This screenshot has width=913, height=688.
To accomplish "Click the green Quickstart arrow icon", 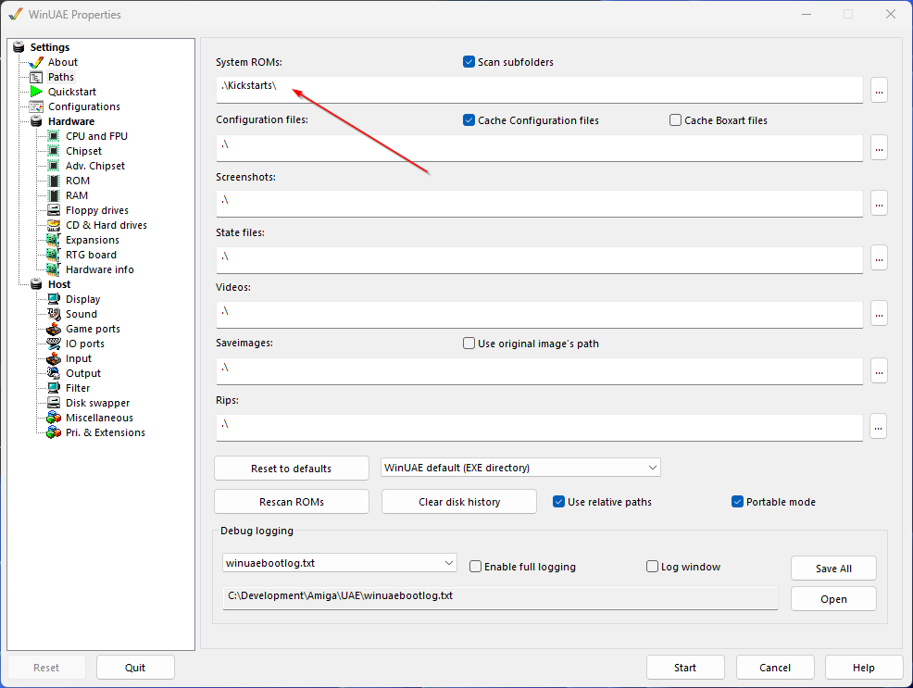I will [x=36, y=92].
